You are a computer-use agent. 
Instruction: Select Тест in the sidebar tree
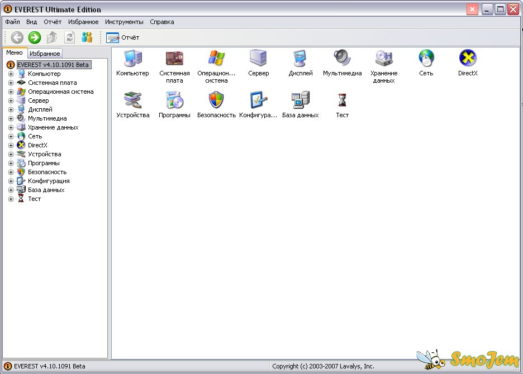(x=34, y=199)
